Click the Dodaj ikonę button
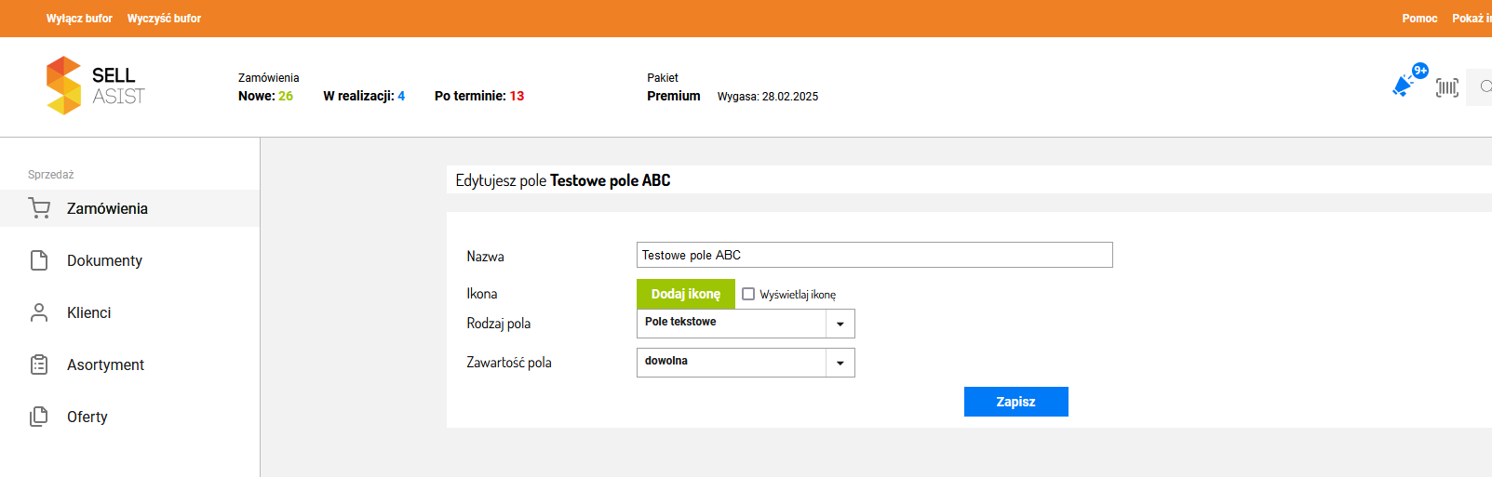 tap(686, 294)
